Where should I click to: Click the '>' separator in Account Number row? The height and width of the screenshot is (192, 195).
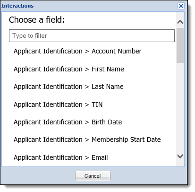coord(87,52)
